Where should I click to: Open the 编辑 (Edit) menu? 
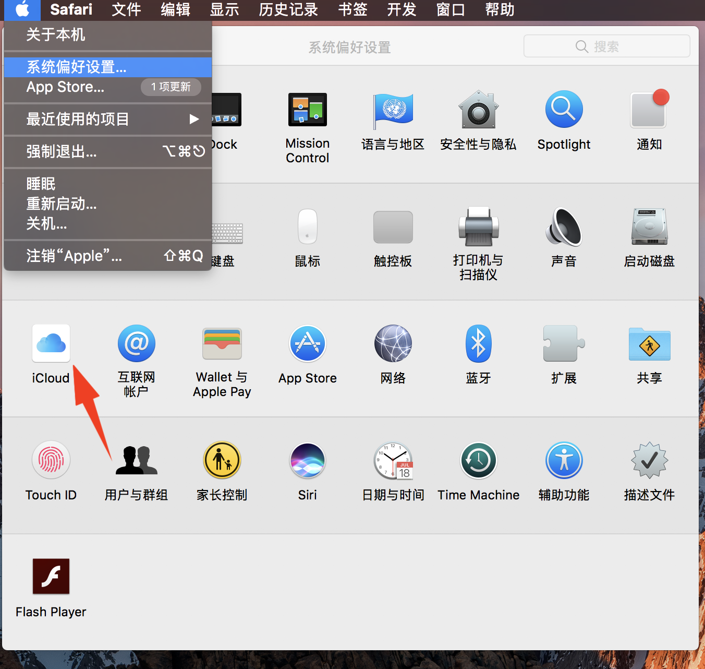pos(175,9)
